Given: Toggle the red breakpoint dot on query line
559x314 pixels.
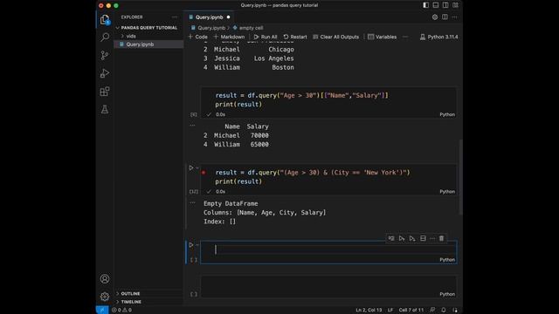Looking at the screenshot, I should [x=204, y=173].
